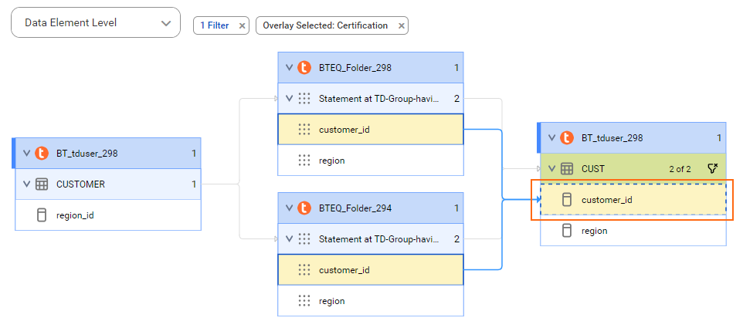Select region row in CUST table
The height and width of the screenshot is (328, 743).
coord(633,231)
